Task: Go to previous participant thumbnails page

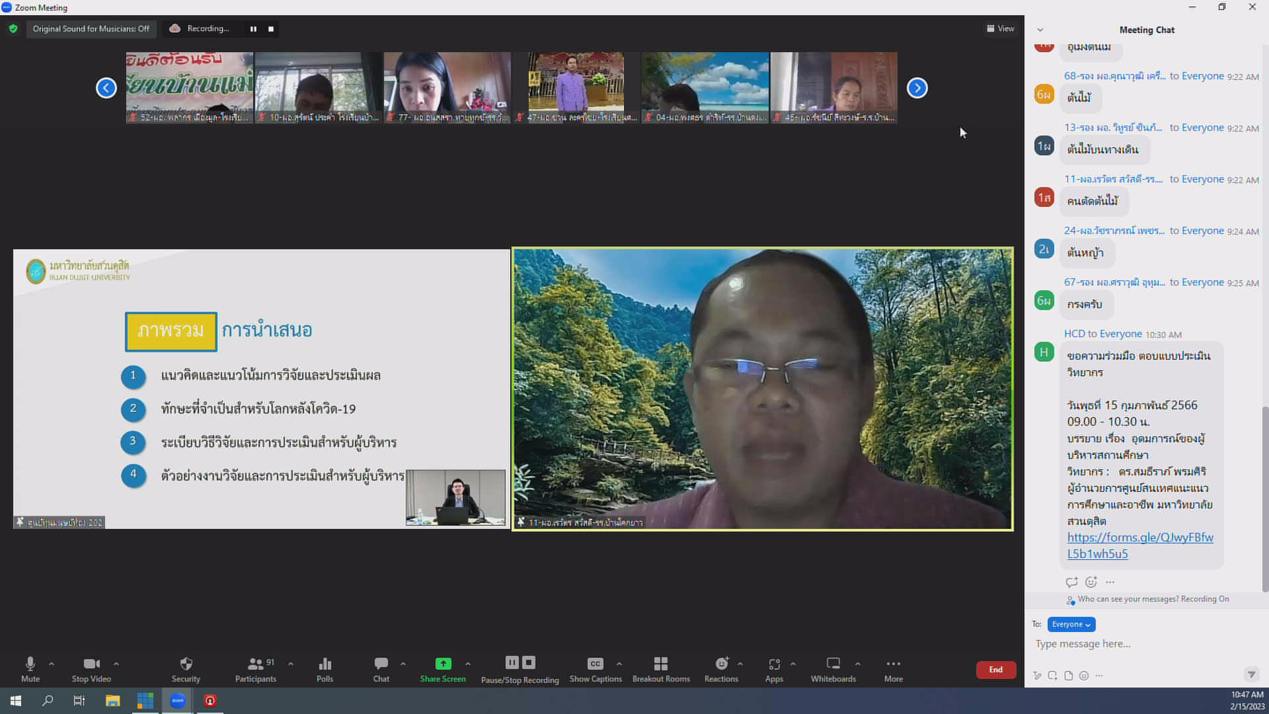Action: (x=106, y=88)
